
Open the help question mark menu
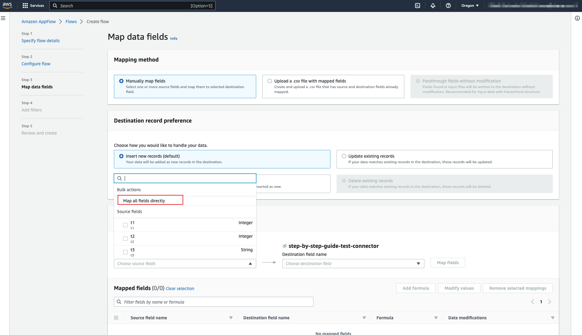(x=448, y=6)
